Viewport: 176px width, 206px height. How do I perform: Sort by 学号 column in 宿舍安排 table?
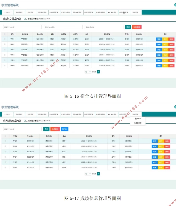pyautogui.click(x=13, y=34)
